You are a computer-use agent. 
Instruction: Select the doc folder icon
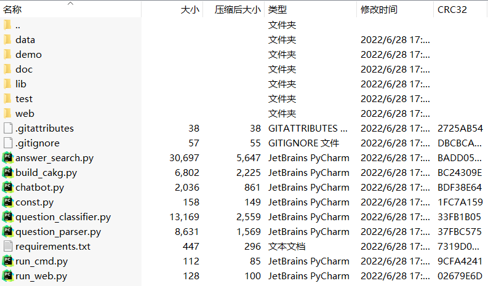click(x=7, y=69)
